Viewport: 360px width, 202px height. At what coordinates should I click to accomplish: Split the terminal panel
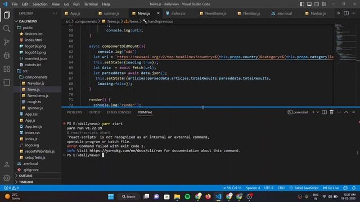(324, 112)
